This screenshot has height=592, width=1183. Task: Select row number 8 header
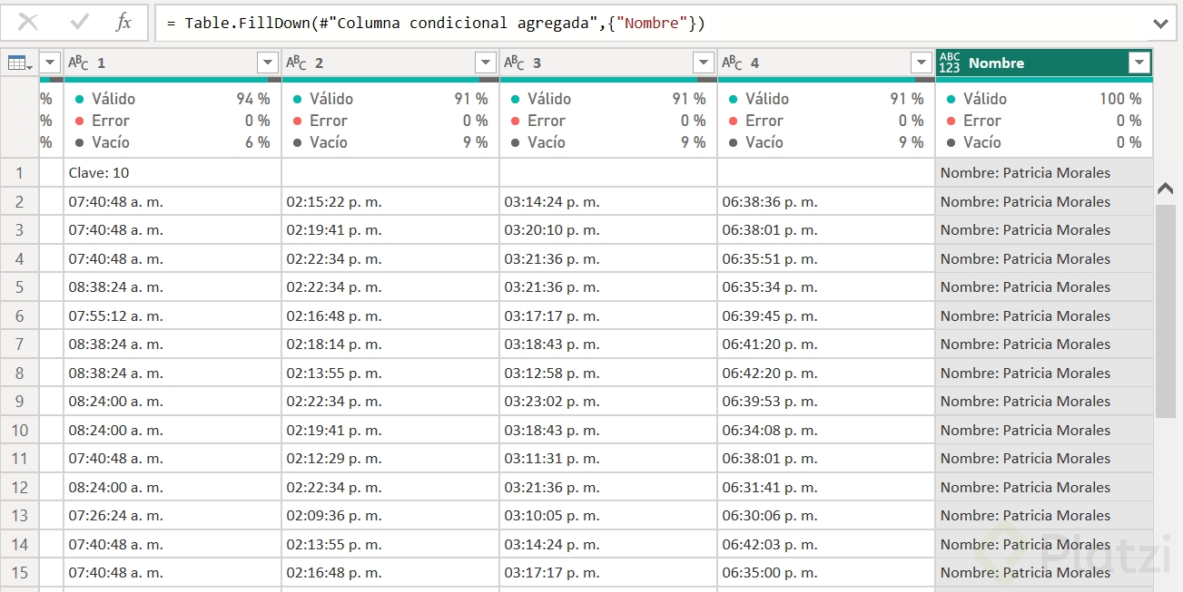(x=19, y=373)
